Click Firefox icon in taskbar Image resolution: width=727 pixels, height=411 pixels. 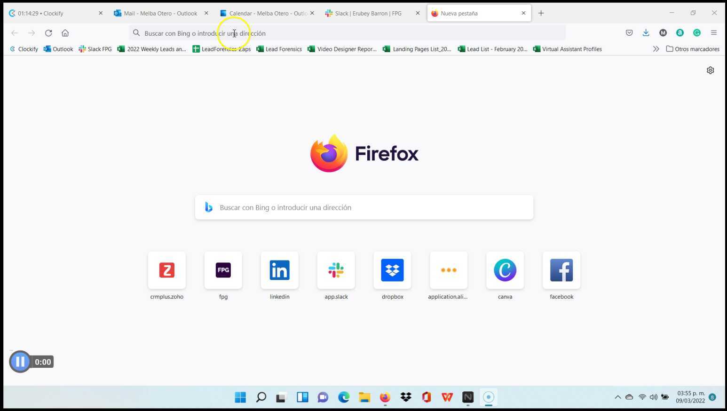pos(385,397)
